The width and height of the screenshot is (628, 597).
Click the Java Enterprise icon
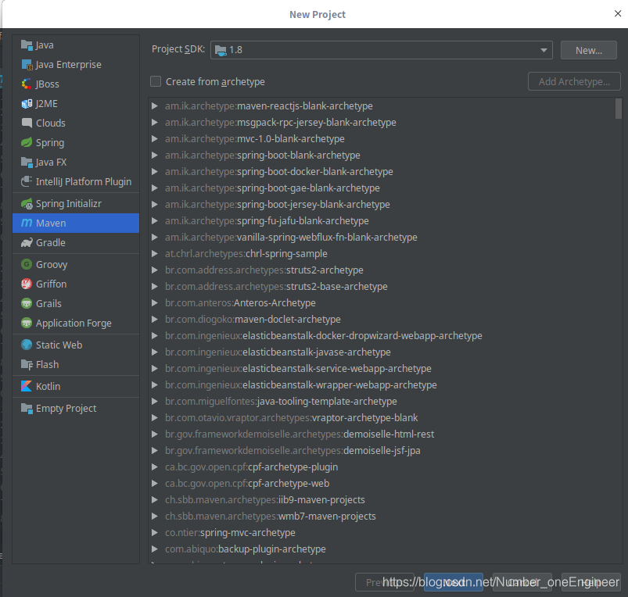click(x=27, y=64)
